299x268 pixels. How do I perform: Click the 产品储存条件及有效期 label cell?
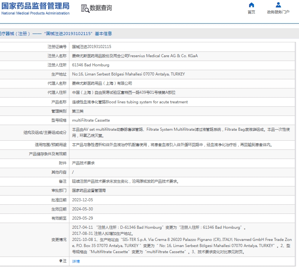point(48,154)
